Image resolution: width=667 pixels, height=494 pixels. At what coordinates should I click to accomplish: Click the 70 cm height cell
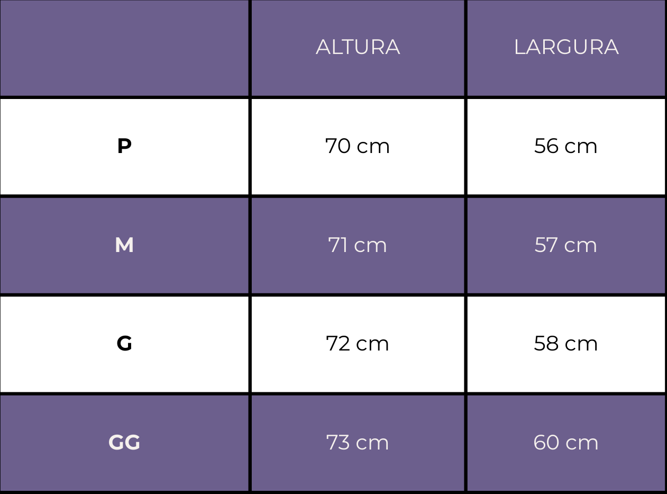pyautogui.click(x=358, y=146)
